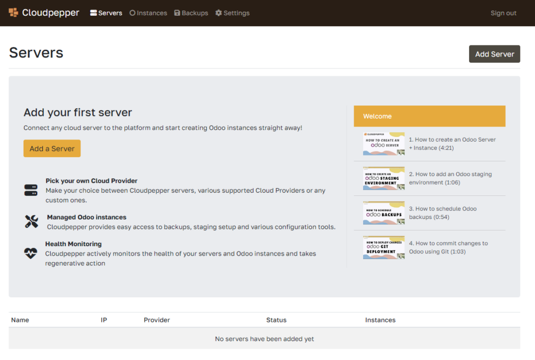Open link 'How to schedule Odoo backups'
Viewport: 535px width, 360px height.
click(443, 213)
